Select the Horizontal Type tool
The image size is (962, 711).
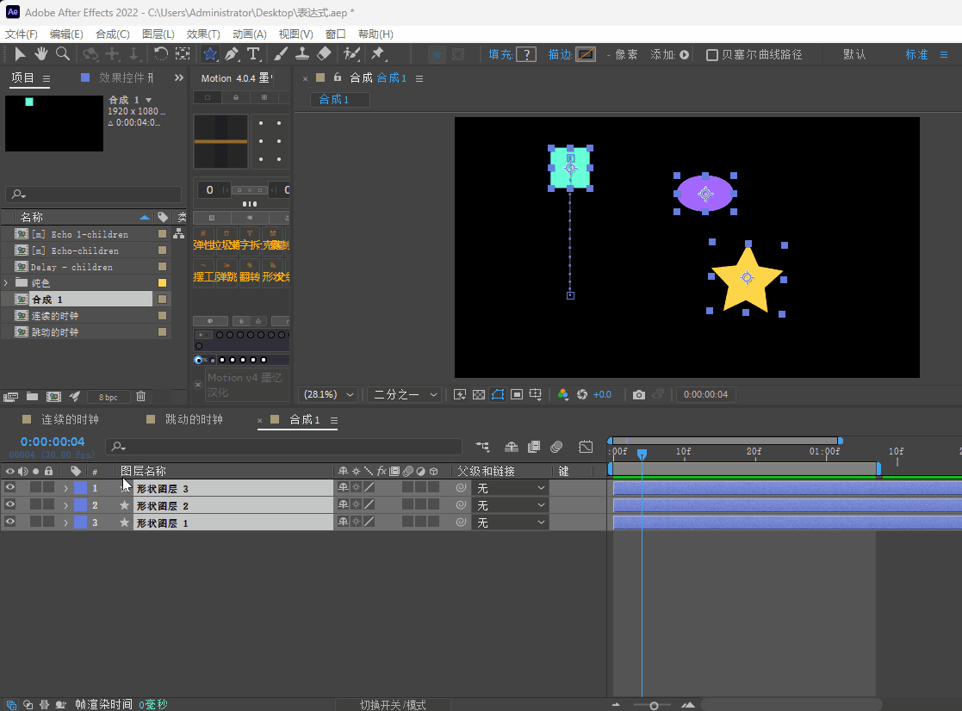pos(253,54)
